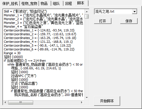142x109 pixels.
Task: Click the 对话NPC ("艾米") script line
Action: [24, 76]
